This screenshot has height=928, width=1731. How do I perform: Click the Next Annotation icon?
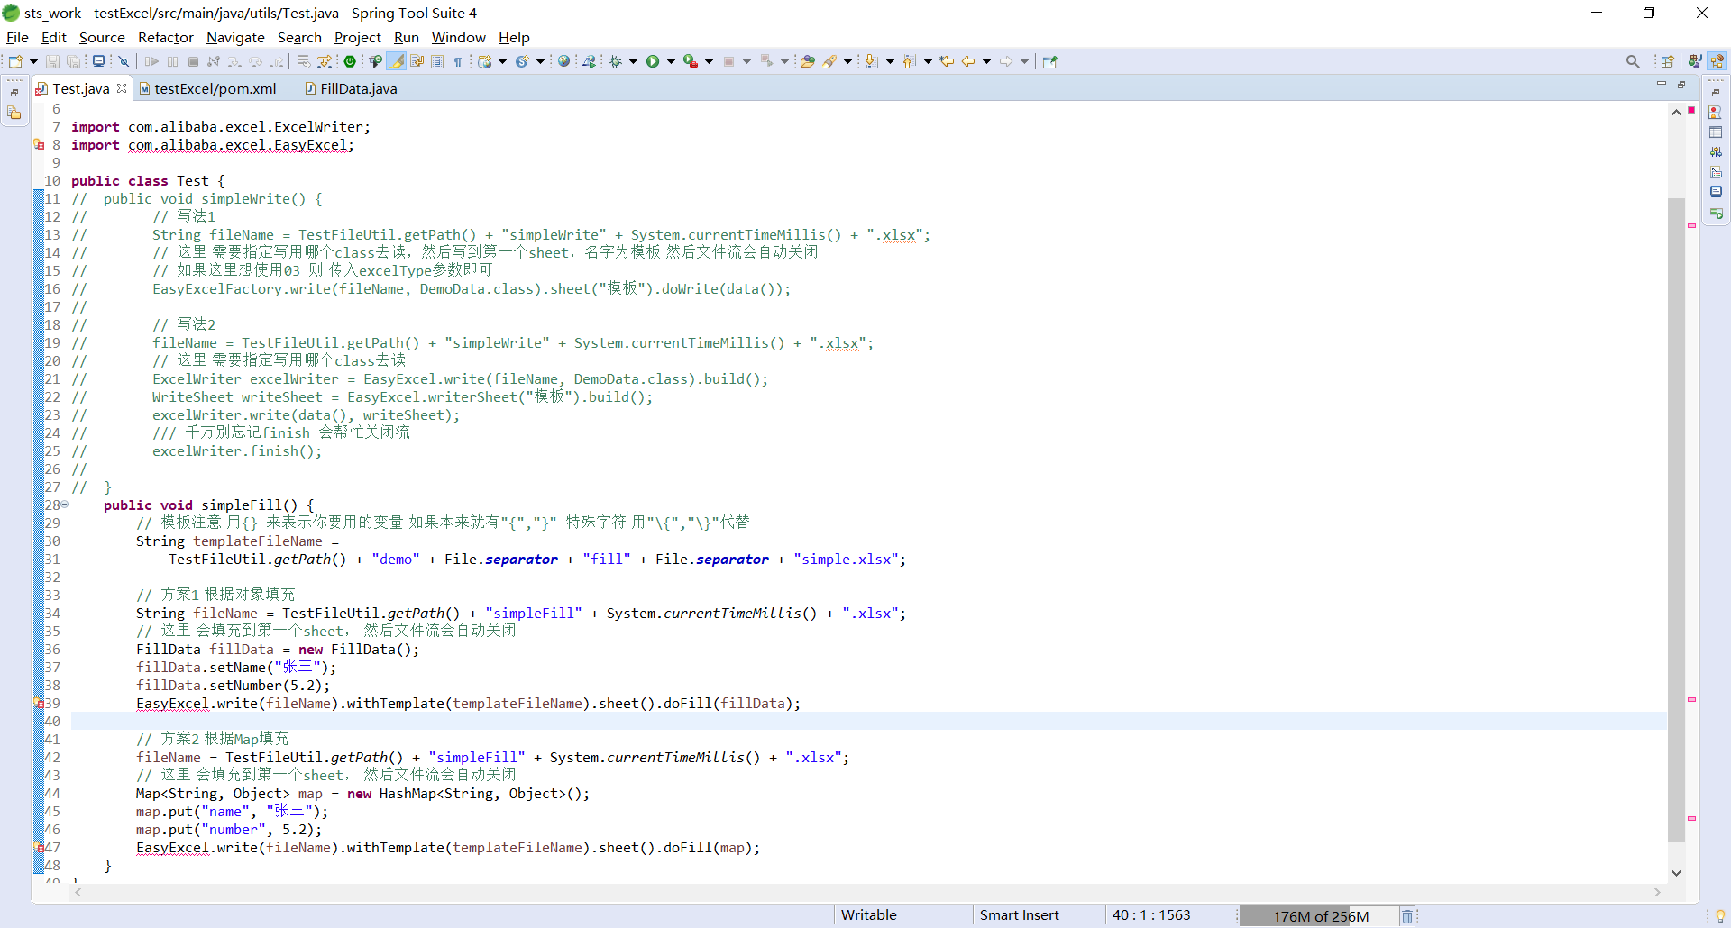point(871,61)
